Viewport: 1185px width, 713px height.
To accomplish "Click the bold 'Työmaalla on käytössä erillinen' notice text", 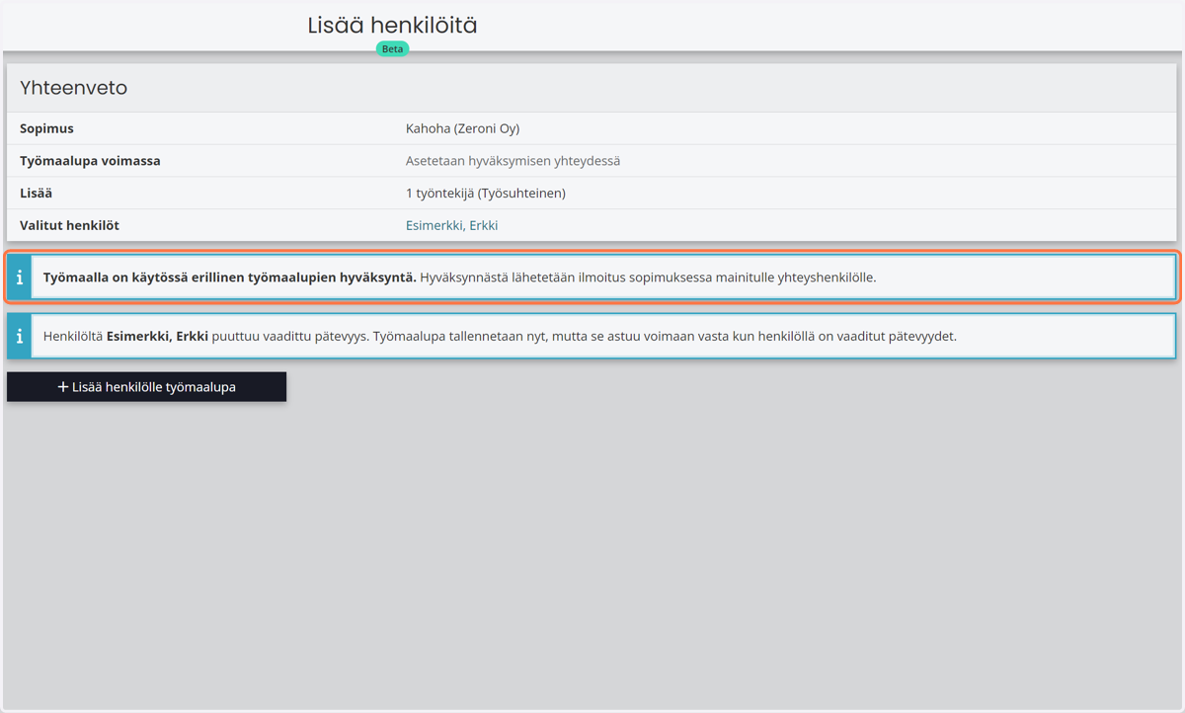I will tap(229, 277).
